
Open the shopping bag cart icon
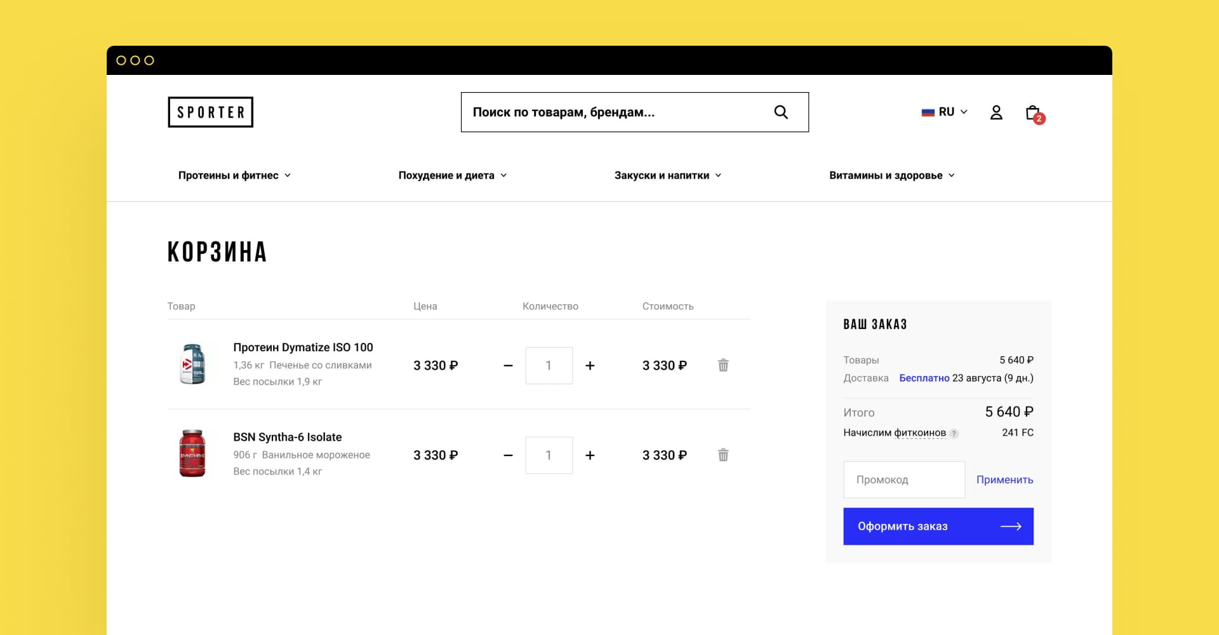tap(1034, 113)
